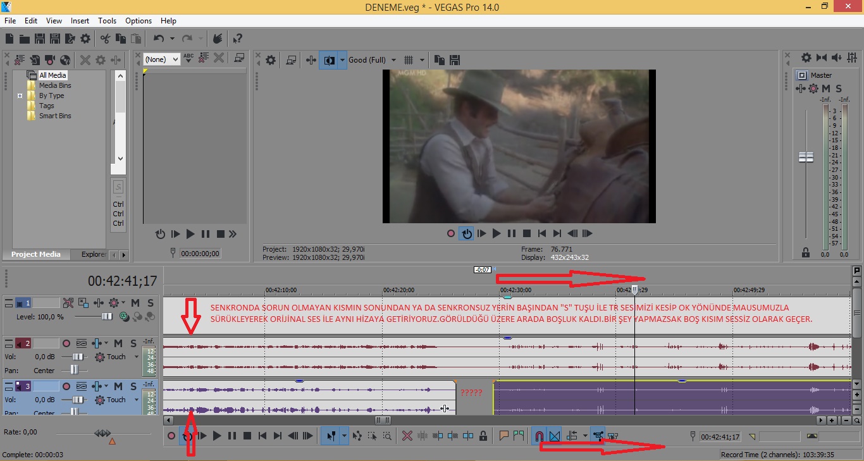Open the File menu
The image size is (864, 461).
(10, 21)
